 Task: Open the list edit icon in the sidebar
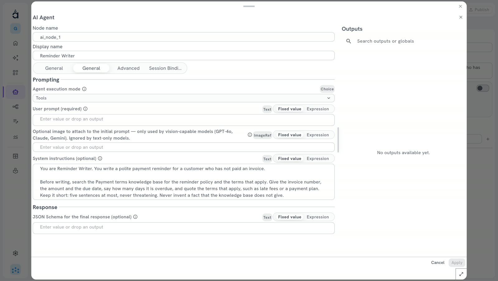pos(15,121)
